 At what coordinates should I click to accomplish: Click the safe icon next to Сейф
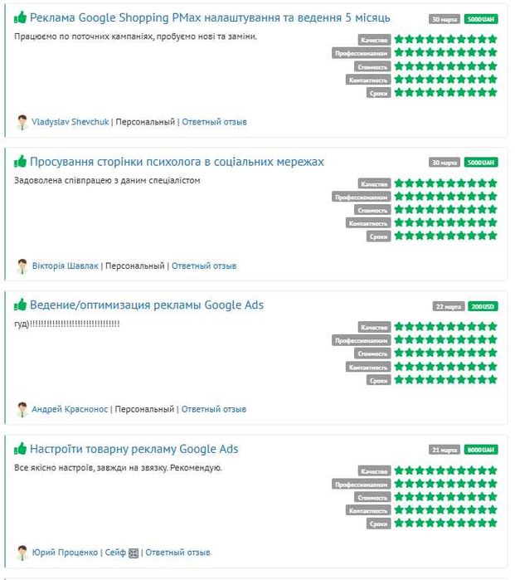tap(133, 553)
